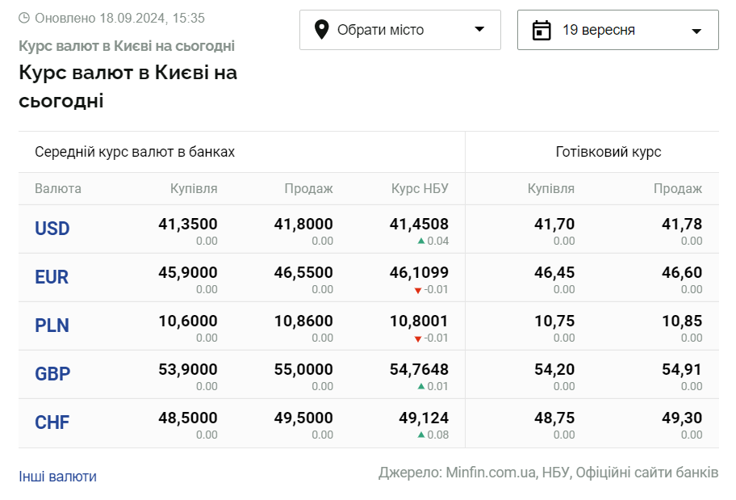Click green up arrow under CHF NBU rate

coord(420,435)
